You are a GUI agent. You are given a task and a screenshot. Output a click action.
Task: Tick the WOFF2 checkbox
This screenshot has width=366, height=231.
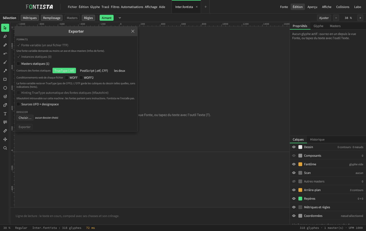tap(81, 78)
